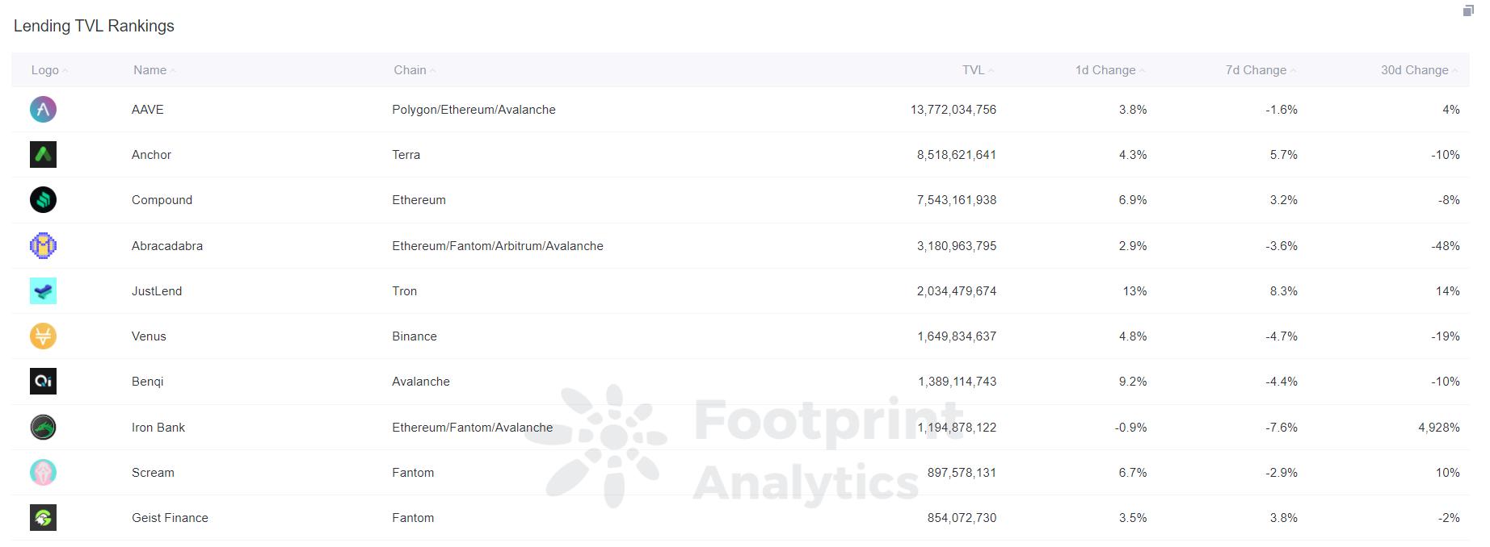Select the Venus logo icon

(x=43, y=336)
